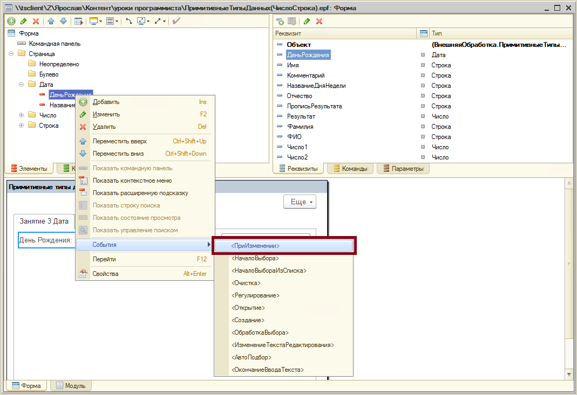Select the <ПриИзменении> event in submenu
The width and height of the screenshot is (577, 395).
(284, 245)
